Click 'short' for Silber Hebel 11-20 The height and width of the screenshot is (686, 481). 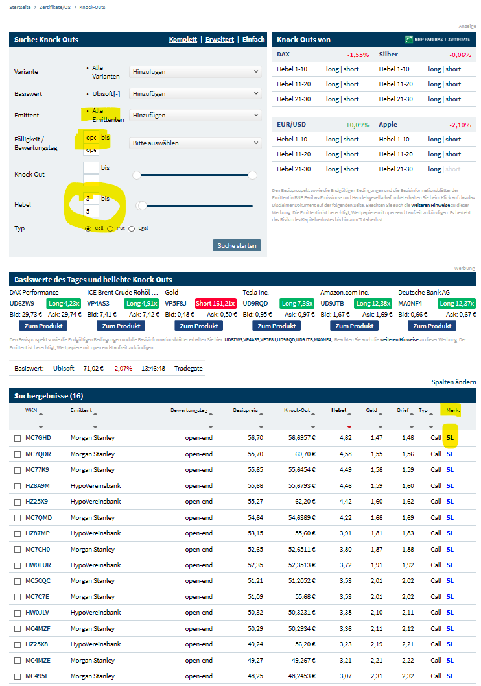453,84
